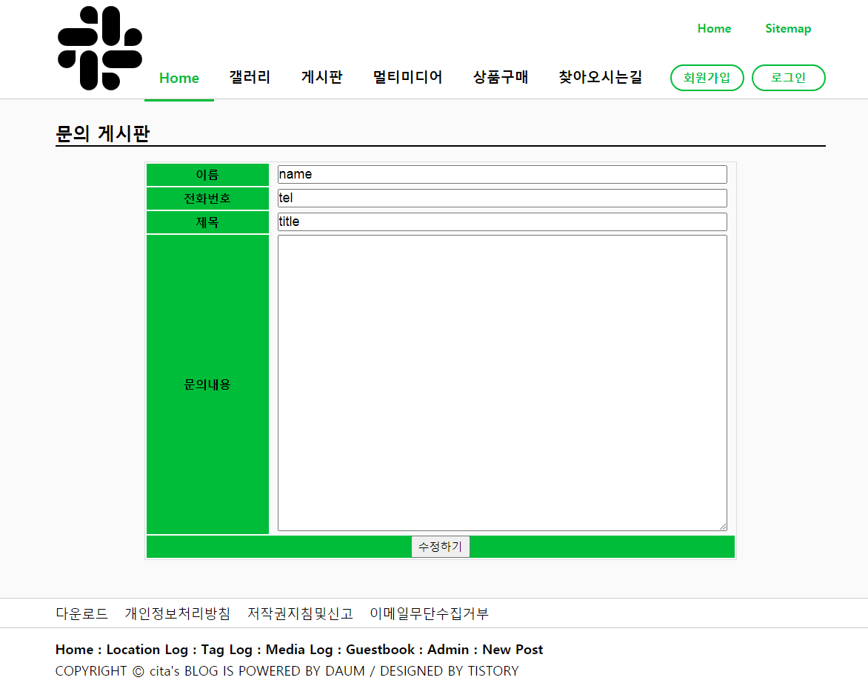This screenshot has height=683, width=868.
Task: Open the 찾아오시는길 page
Action: coord(600,77)
